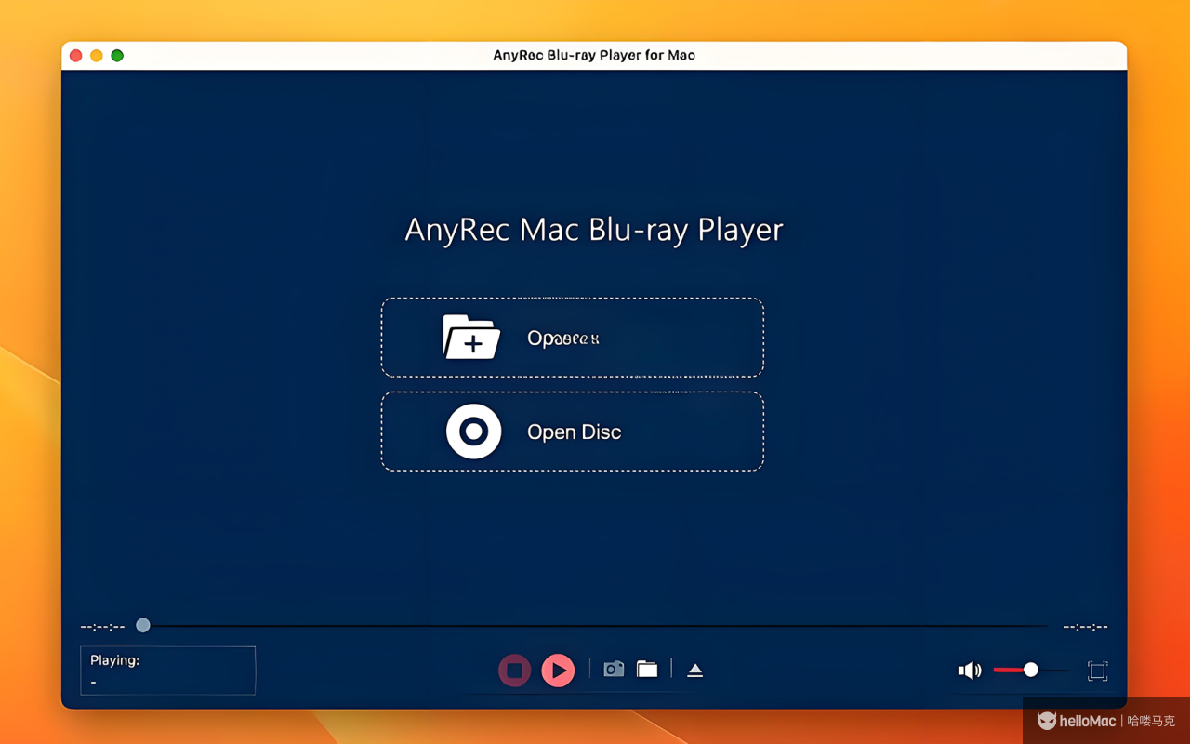This screenshot has height=744, width=1190.
Task: Click the elapsed time display on left
Action: (102, 627)
